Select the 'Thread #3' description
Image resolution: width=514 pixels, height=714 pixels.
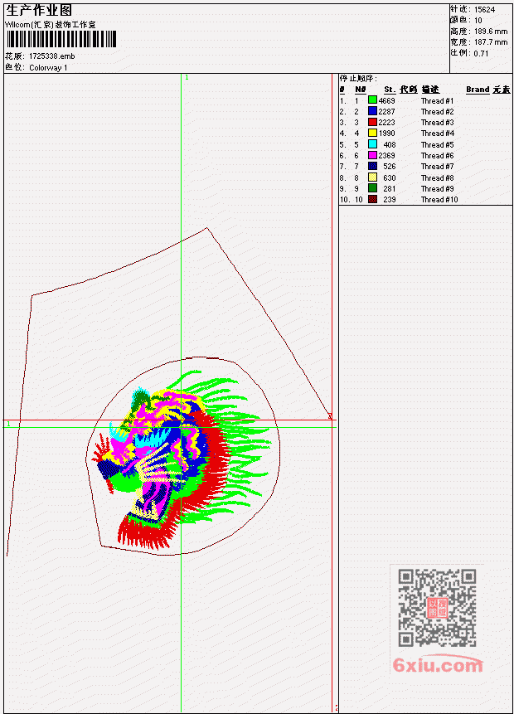click(437, 123)
